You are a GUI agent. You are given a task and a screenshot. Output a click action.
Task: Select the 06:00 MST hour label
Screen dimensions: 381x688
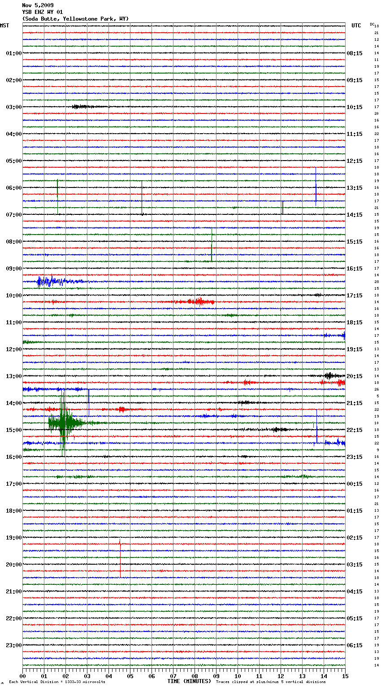point(14,188)
